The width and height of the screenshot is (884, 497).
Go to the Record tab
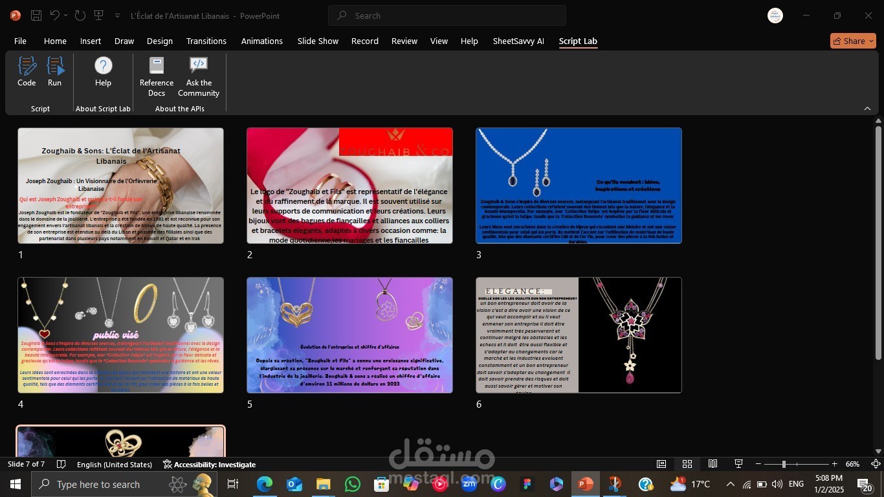pyautogui.click(x=365, y=41)
